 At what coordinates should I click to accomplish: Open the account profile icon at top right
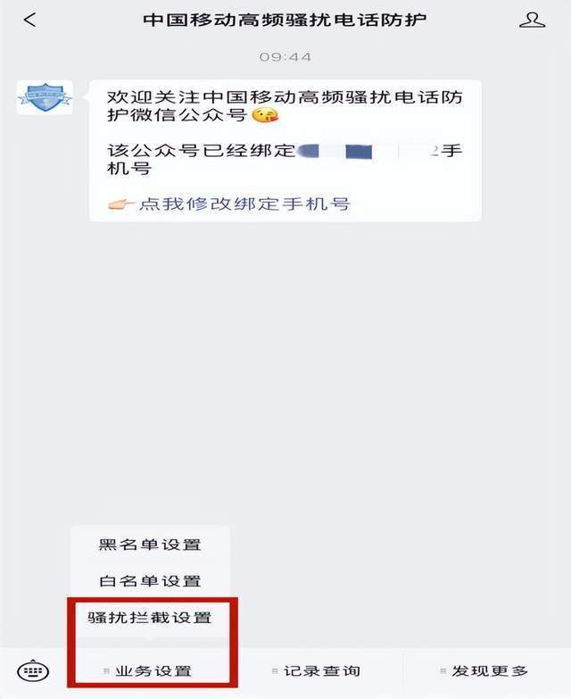(533, 20)
